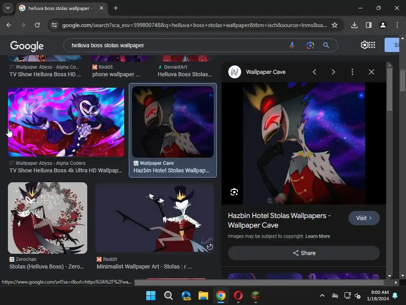Select the Wallpaper Cave Stolas thumbnail
This screenshot has height=305, width=406.
173,122
